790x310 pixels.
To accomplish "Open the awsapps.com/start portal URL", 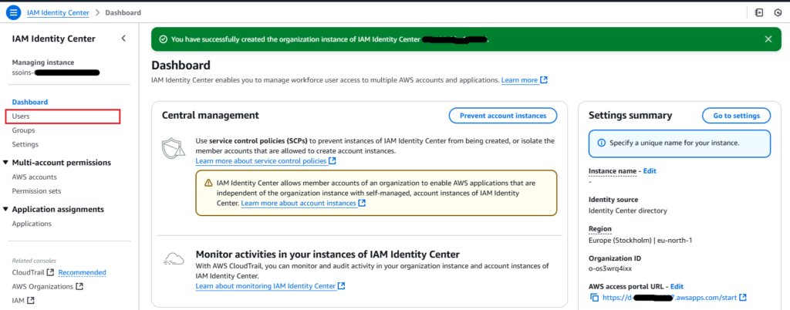I will (670, 298).
